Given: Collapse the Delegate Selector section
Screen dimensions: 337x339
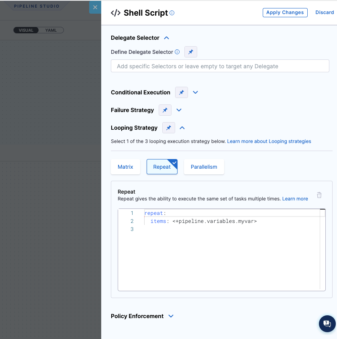Looking at the screenshot, I should [167, 38].
